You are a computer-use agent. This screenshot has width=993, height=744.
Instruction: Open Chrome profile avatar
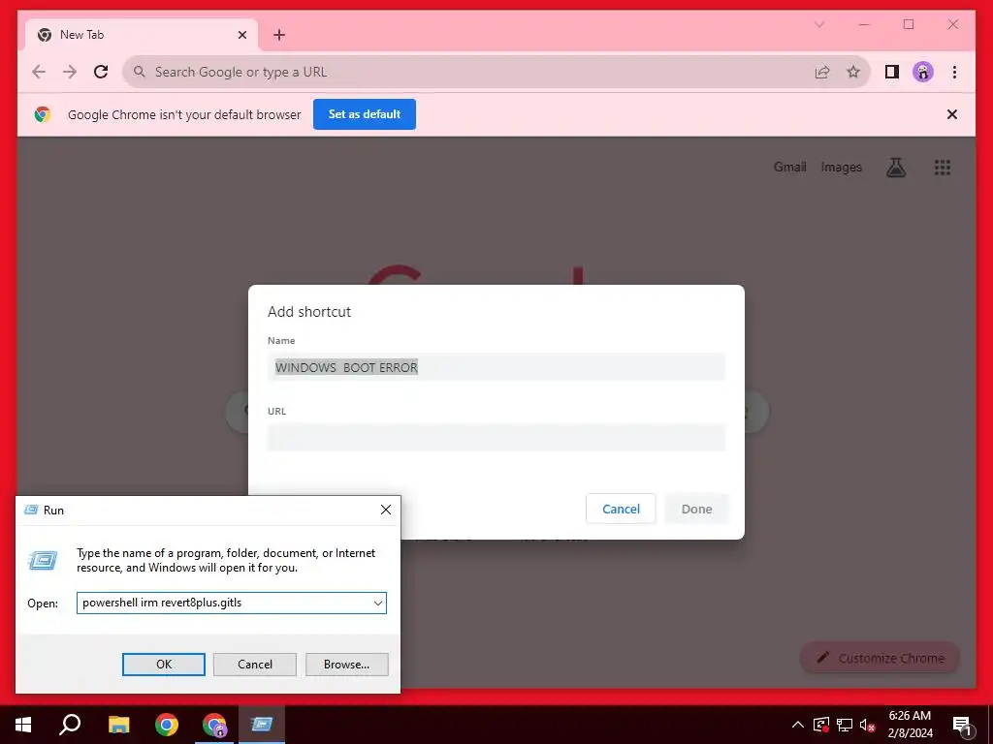tap(923, 72)
